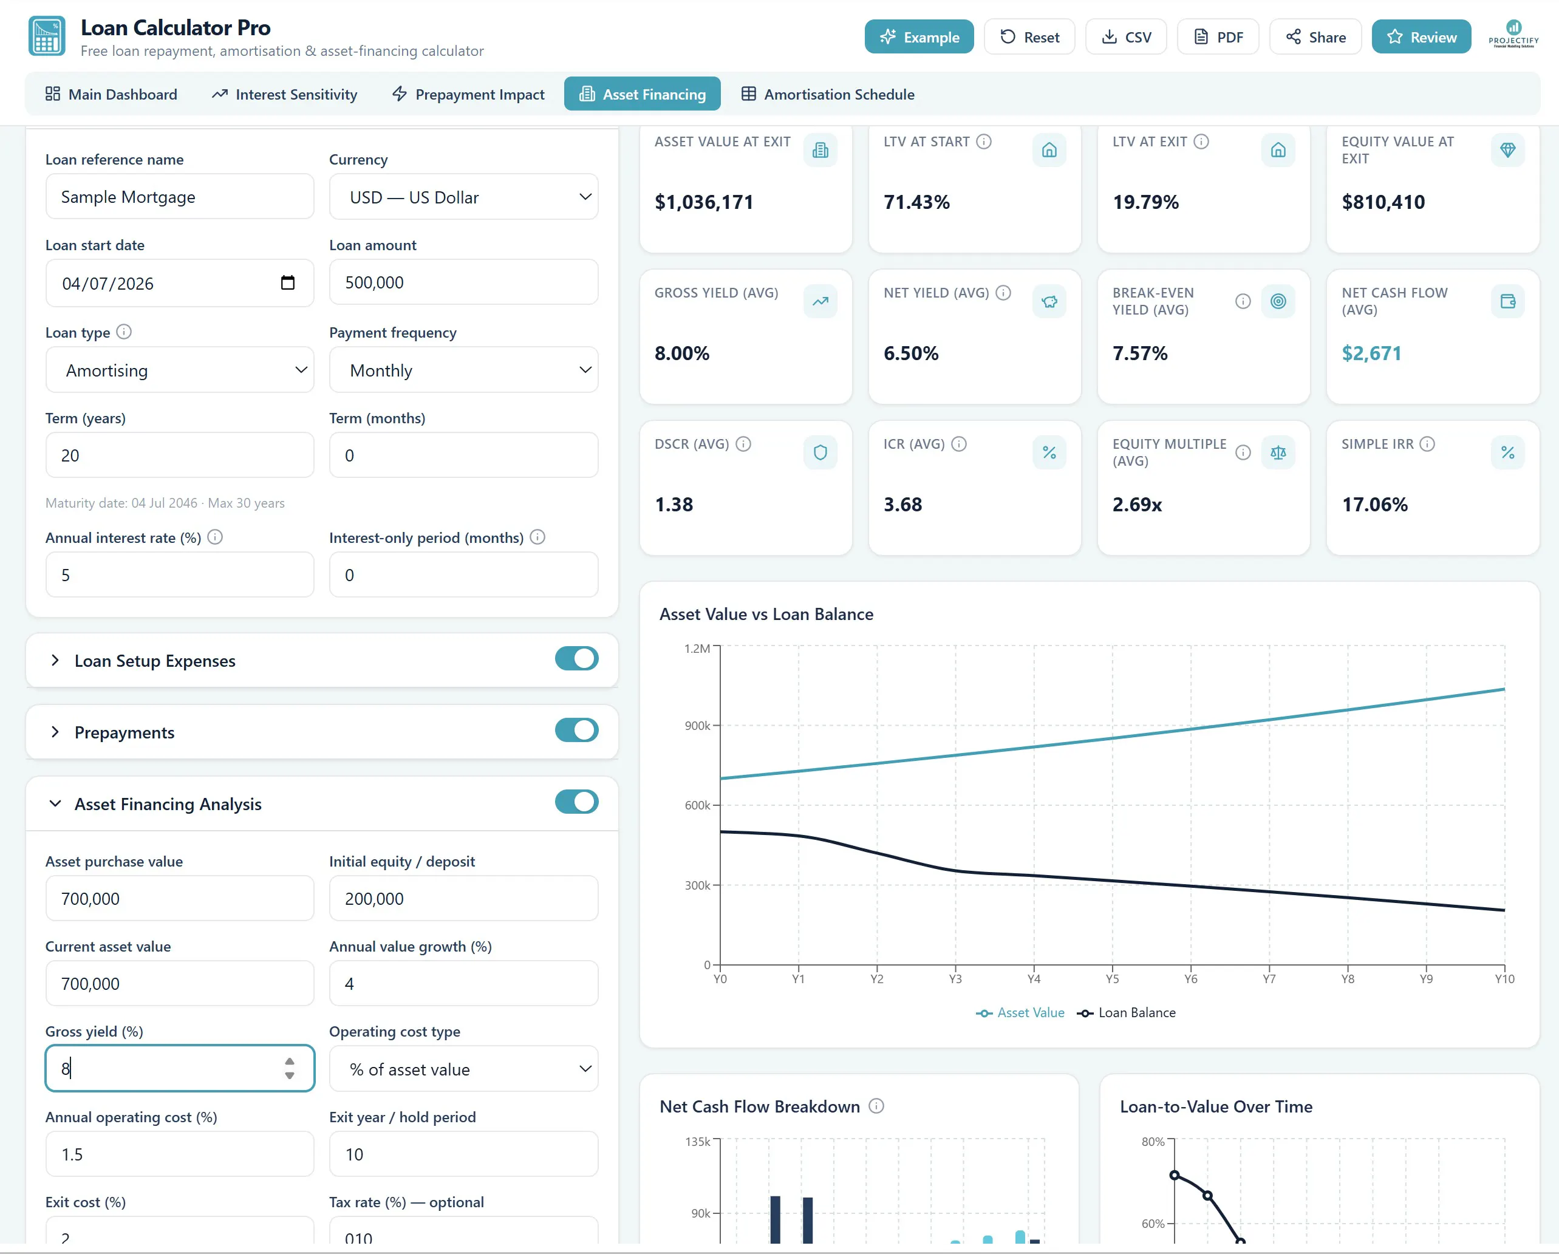Image resolution: width=1559 pixels, height=1254 pixels.
Task: Open info tooltip beside Annual interest rate
Action: pyautogui.click(x=215, y=537)
